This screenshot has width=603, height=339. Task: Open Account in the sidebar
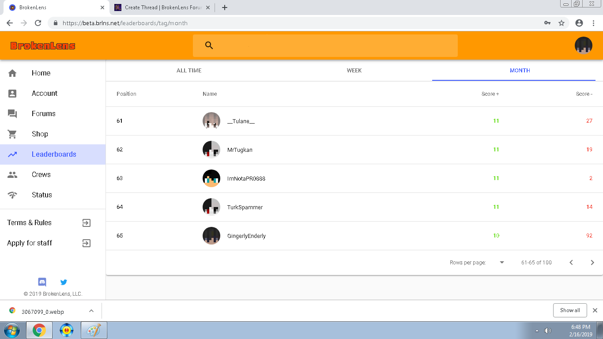53,94
